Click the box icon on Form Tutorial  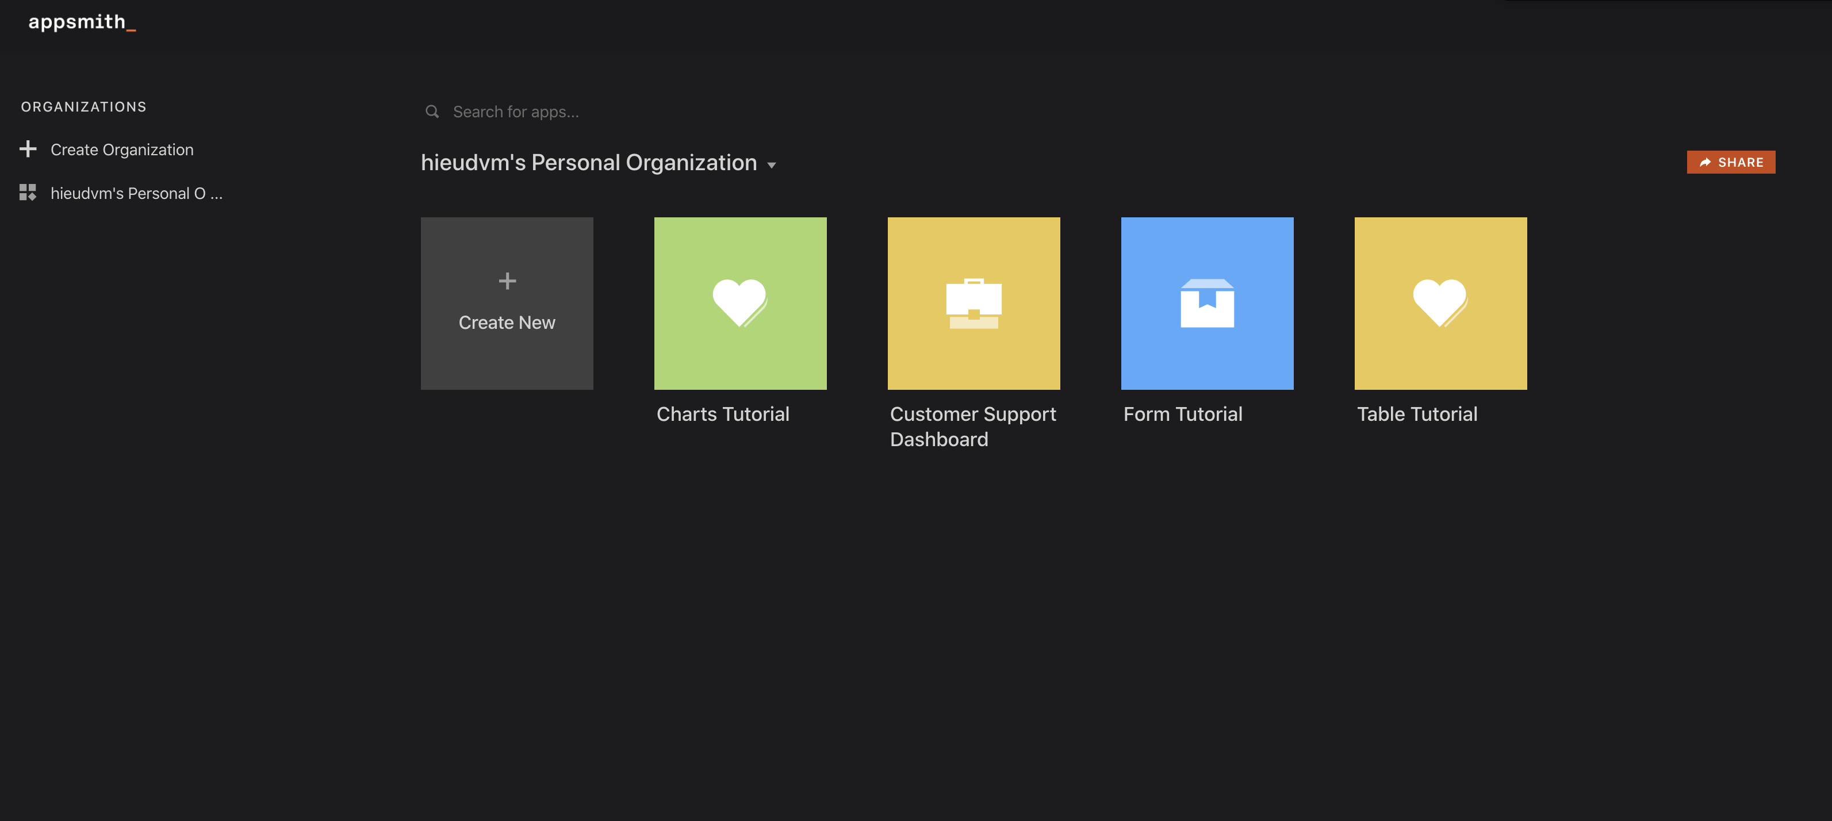click(x=1207, y=304)
